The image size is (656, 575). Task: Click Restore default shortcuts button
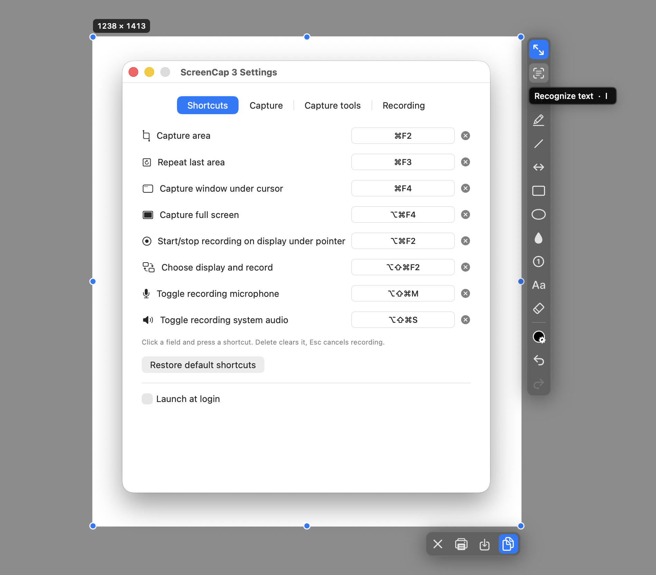203,365
